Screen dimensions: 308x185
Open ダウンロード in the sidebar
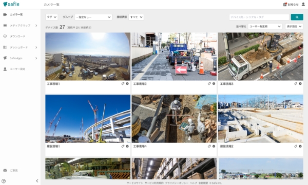(x=17, y=36)
